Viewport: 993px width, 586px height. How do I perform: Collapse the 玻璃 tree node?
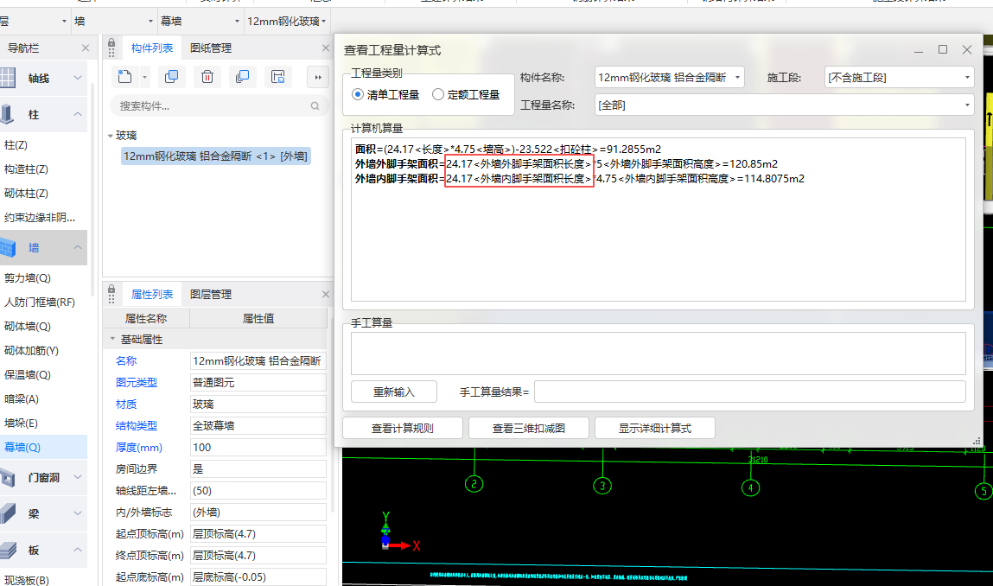pos(111,136)
